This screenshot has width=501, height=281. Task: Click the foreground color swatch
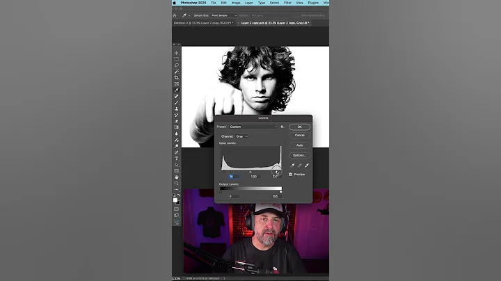175,200
